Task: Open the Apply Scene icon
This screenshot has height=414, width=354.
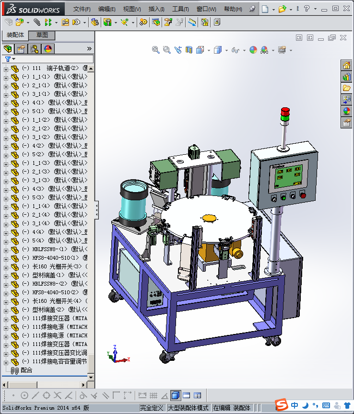Action: point(264,50)
